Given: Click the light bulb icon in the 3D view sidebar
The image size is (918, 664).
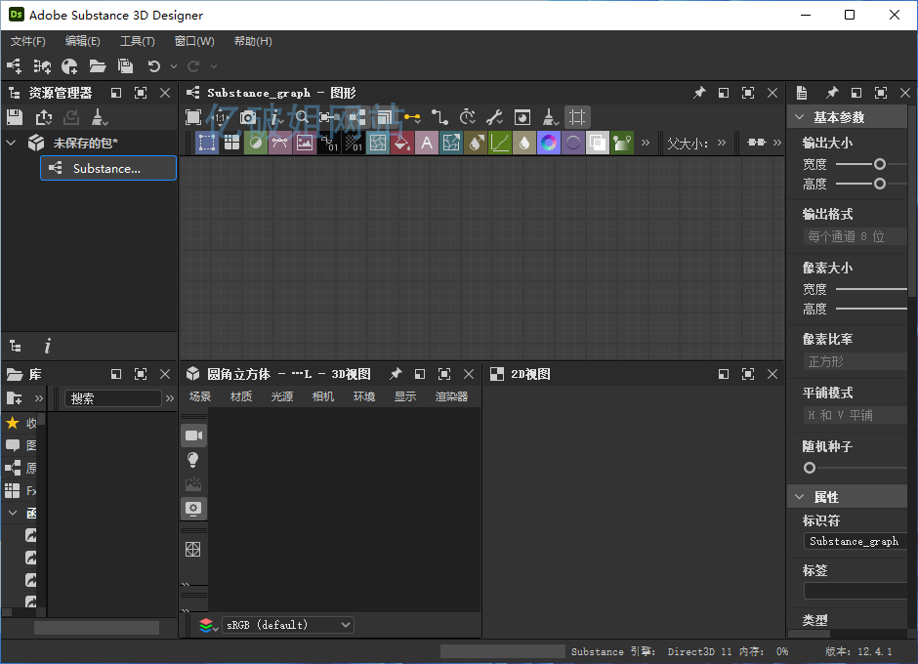Looking at the screenshot, I should (x=193, y=460).
